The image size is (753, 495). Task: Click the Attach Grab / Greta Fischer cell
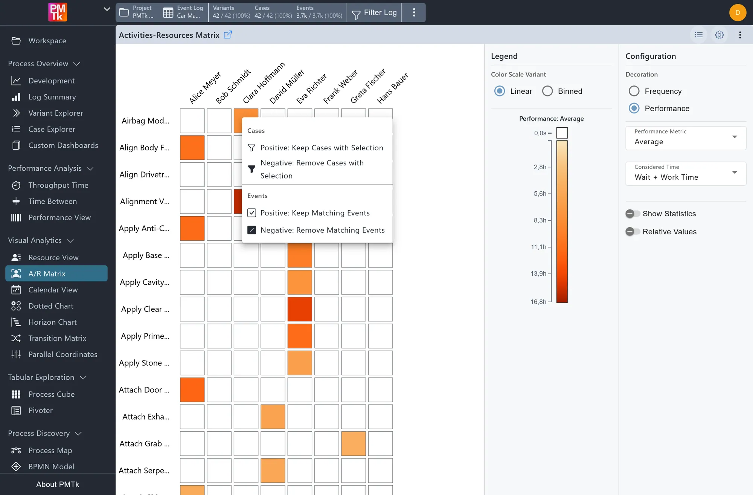pos(354,443)
